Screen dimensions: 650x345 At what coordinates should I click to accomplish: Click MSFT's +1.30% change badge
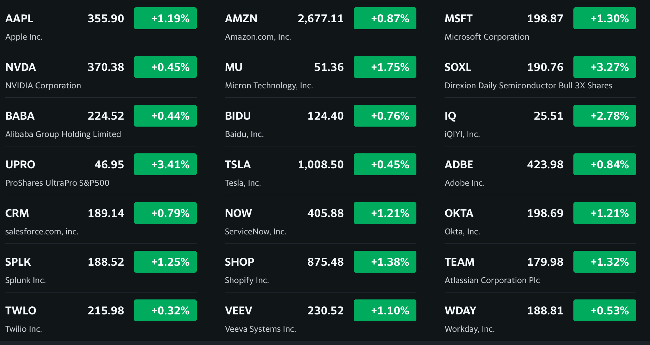point(604,18)
